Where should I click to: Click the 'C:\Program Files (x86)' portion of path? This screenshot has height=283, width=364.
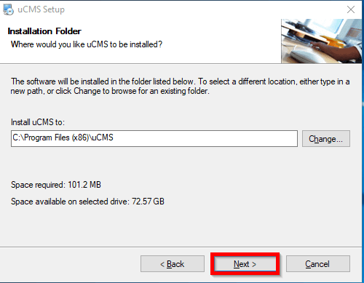pos(51,137)
